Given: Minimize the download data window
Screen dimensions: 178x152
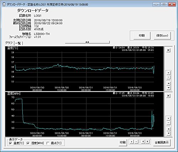Looking at the screenshot, I should [156, 5].
